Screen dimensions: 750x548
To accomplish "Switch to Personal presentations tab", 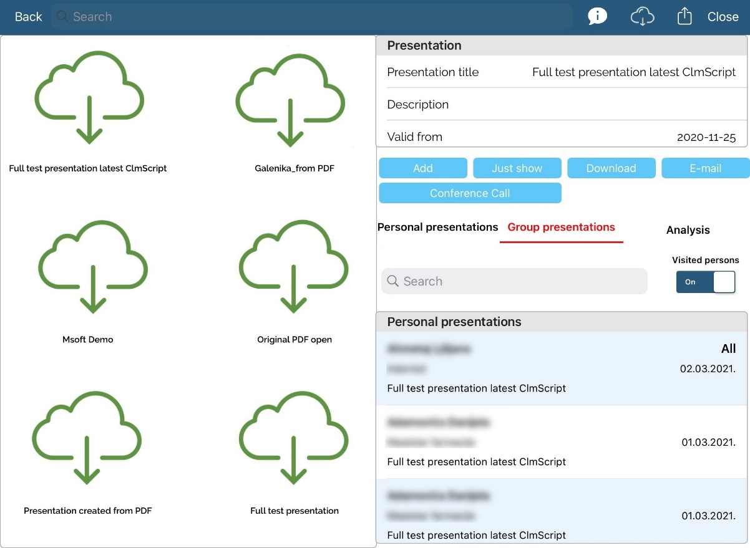I will point(437,228).
